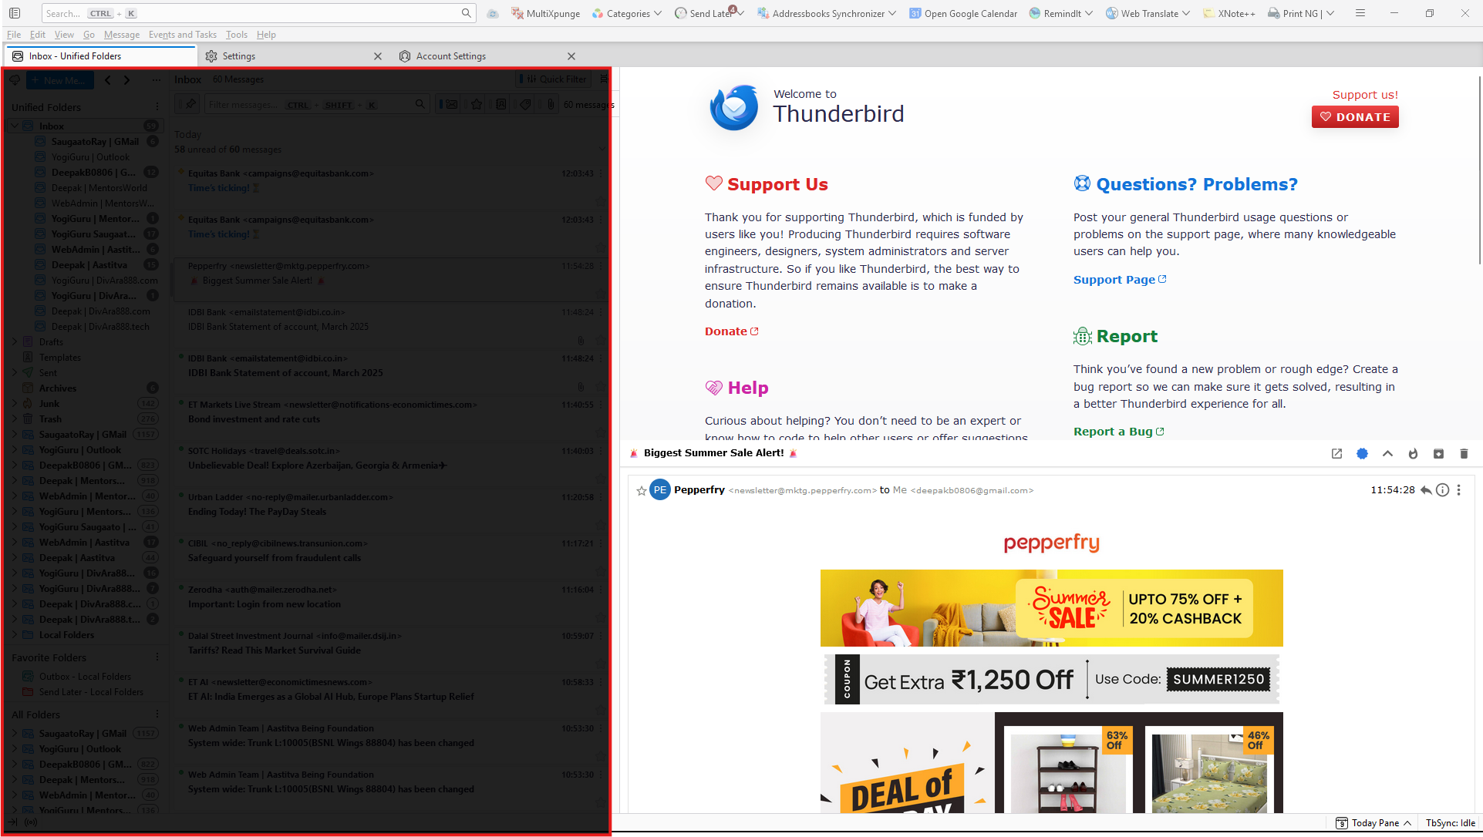Open message in new window icon
Viewport: 1483px width, 837px height.
(1336, 454)
